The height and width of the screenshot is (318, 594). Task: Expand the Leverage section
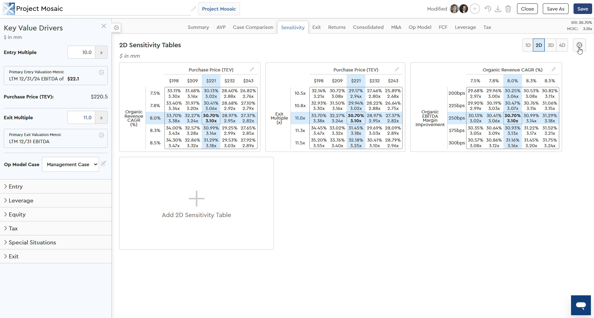click(x=21, y=201)
